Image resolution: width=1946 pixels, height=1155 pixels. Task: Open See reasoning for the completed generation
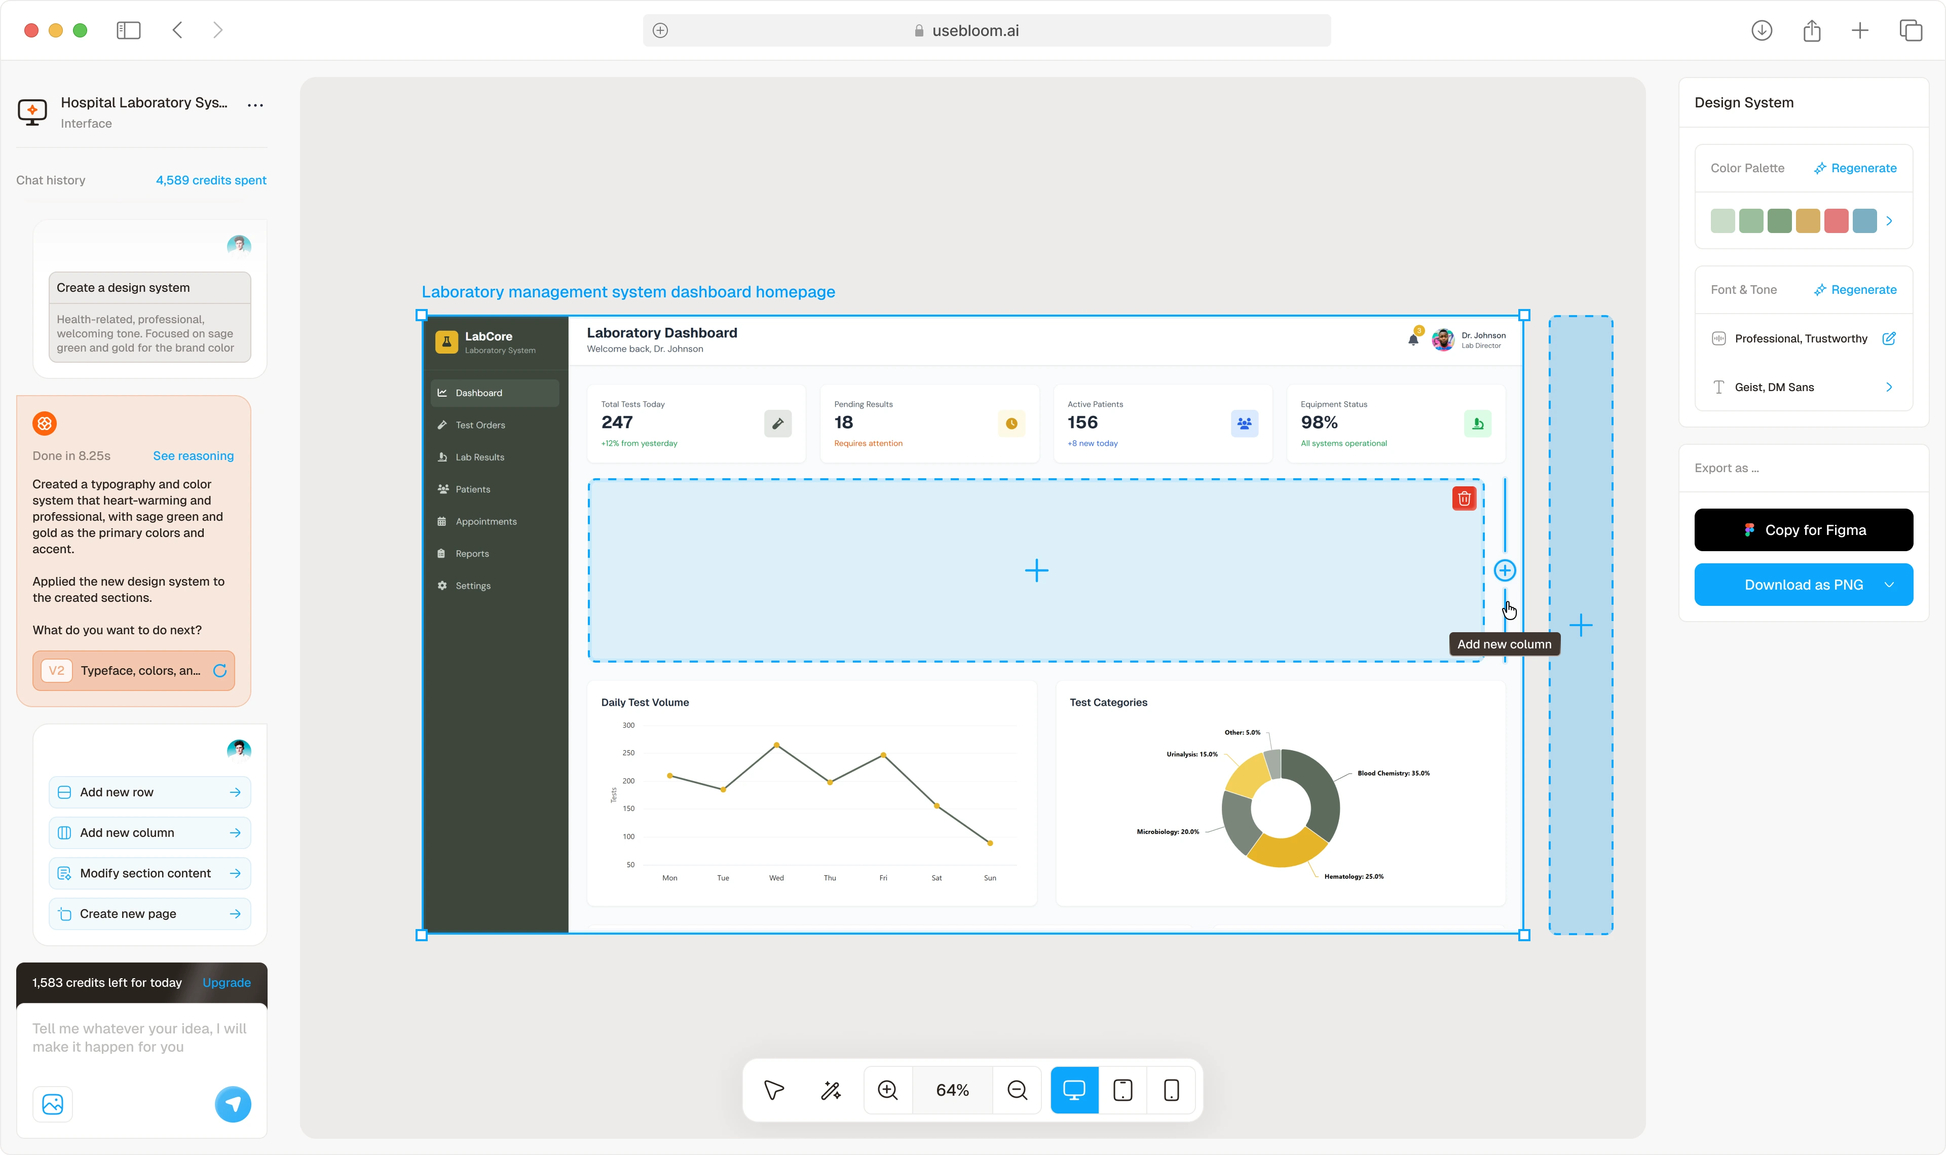(193, 455)
